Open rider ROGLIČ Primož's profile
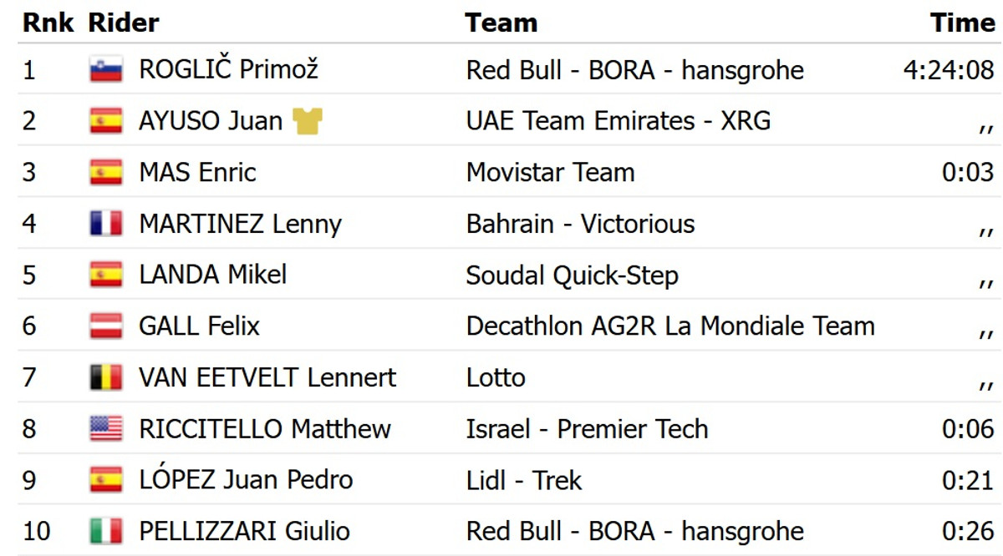Viewport: 1003px width, 556px height. [x=228, y=69]
